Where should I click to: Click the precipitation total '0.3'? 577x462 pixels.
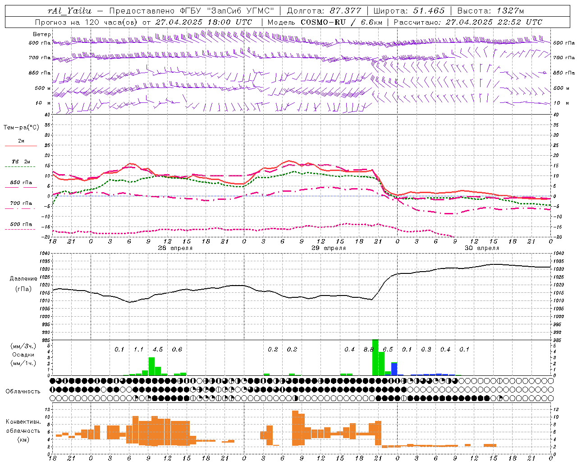(x=426, y=350)
